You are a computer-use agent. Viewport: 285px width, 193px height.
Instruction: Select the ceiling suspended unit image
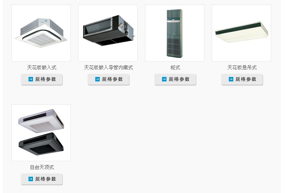tap(241, 33)
